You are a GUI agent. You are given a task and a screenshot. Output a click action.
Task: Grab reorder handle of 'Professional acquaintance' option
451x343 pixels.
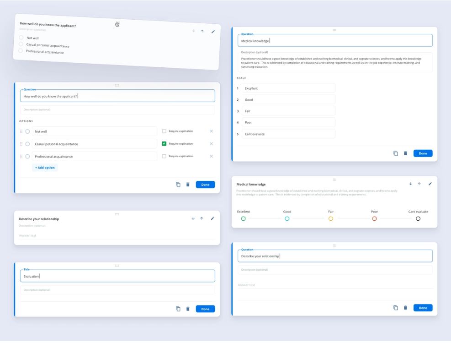click(x=21, y=157)
